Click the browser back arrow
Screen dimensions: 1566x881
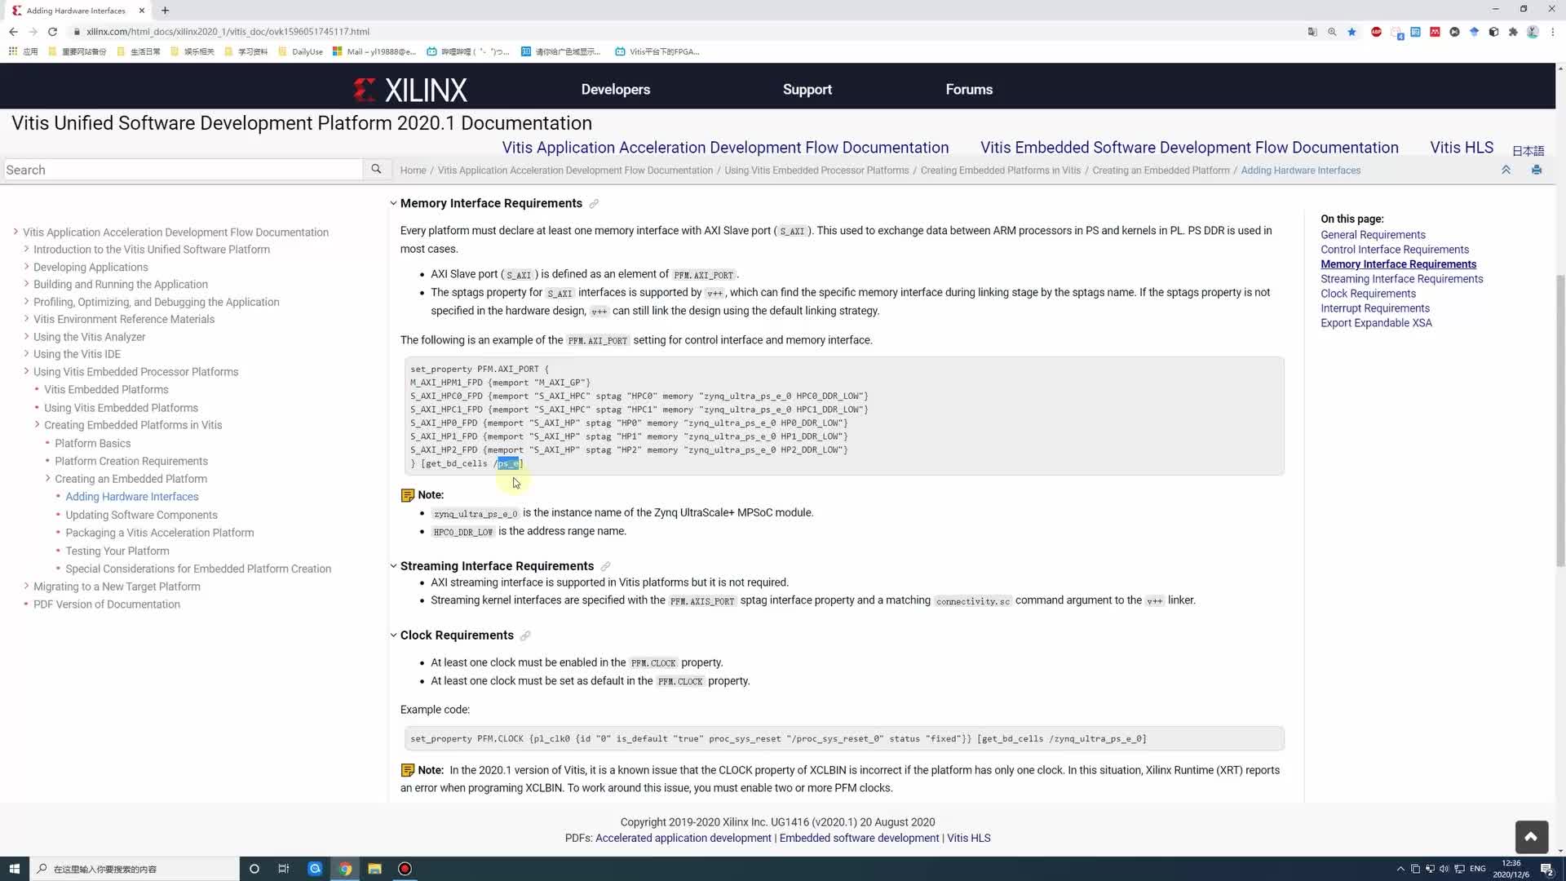[x=13, y=32]
